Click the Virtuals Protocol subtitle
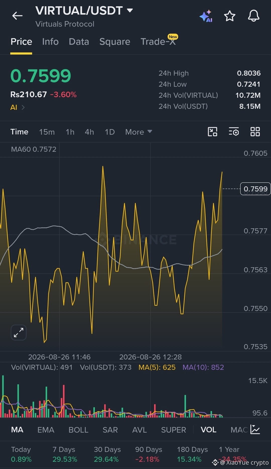The height and width of the screenshot is (469, 271). tap(65, 24)
